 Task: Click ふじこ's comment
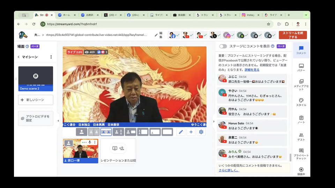pyautogui.click(x=252, y=79)
